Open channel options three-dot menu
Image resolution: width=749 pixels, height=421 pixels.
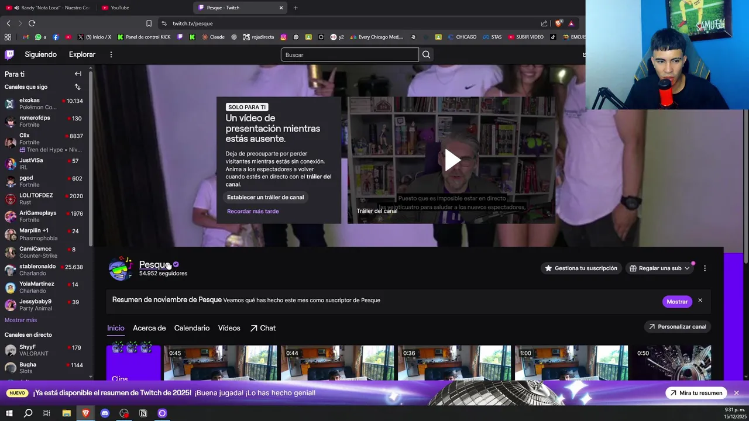705,268
